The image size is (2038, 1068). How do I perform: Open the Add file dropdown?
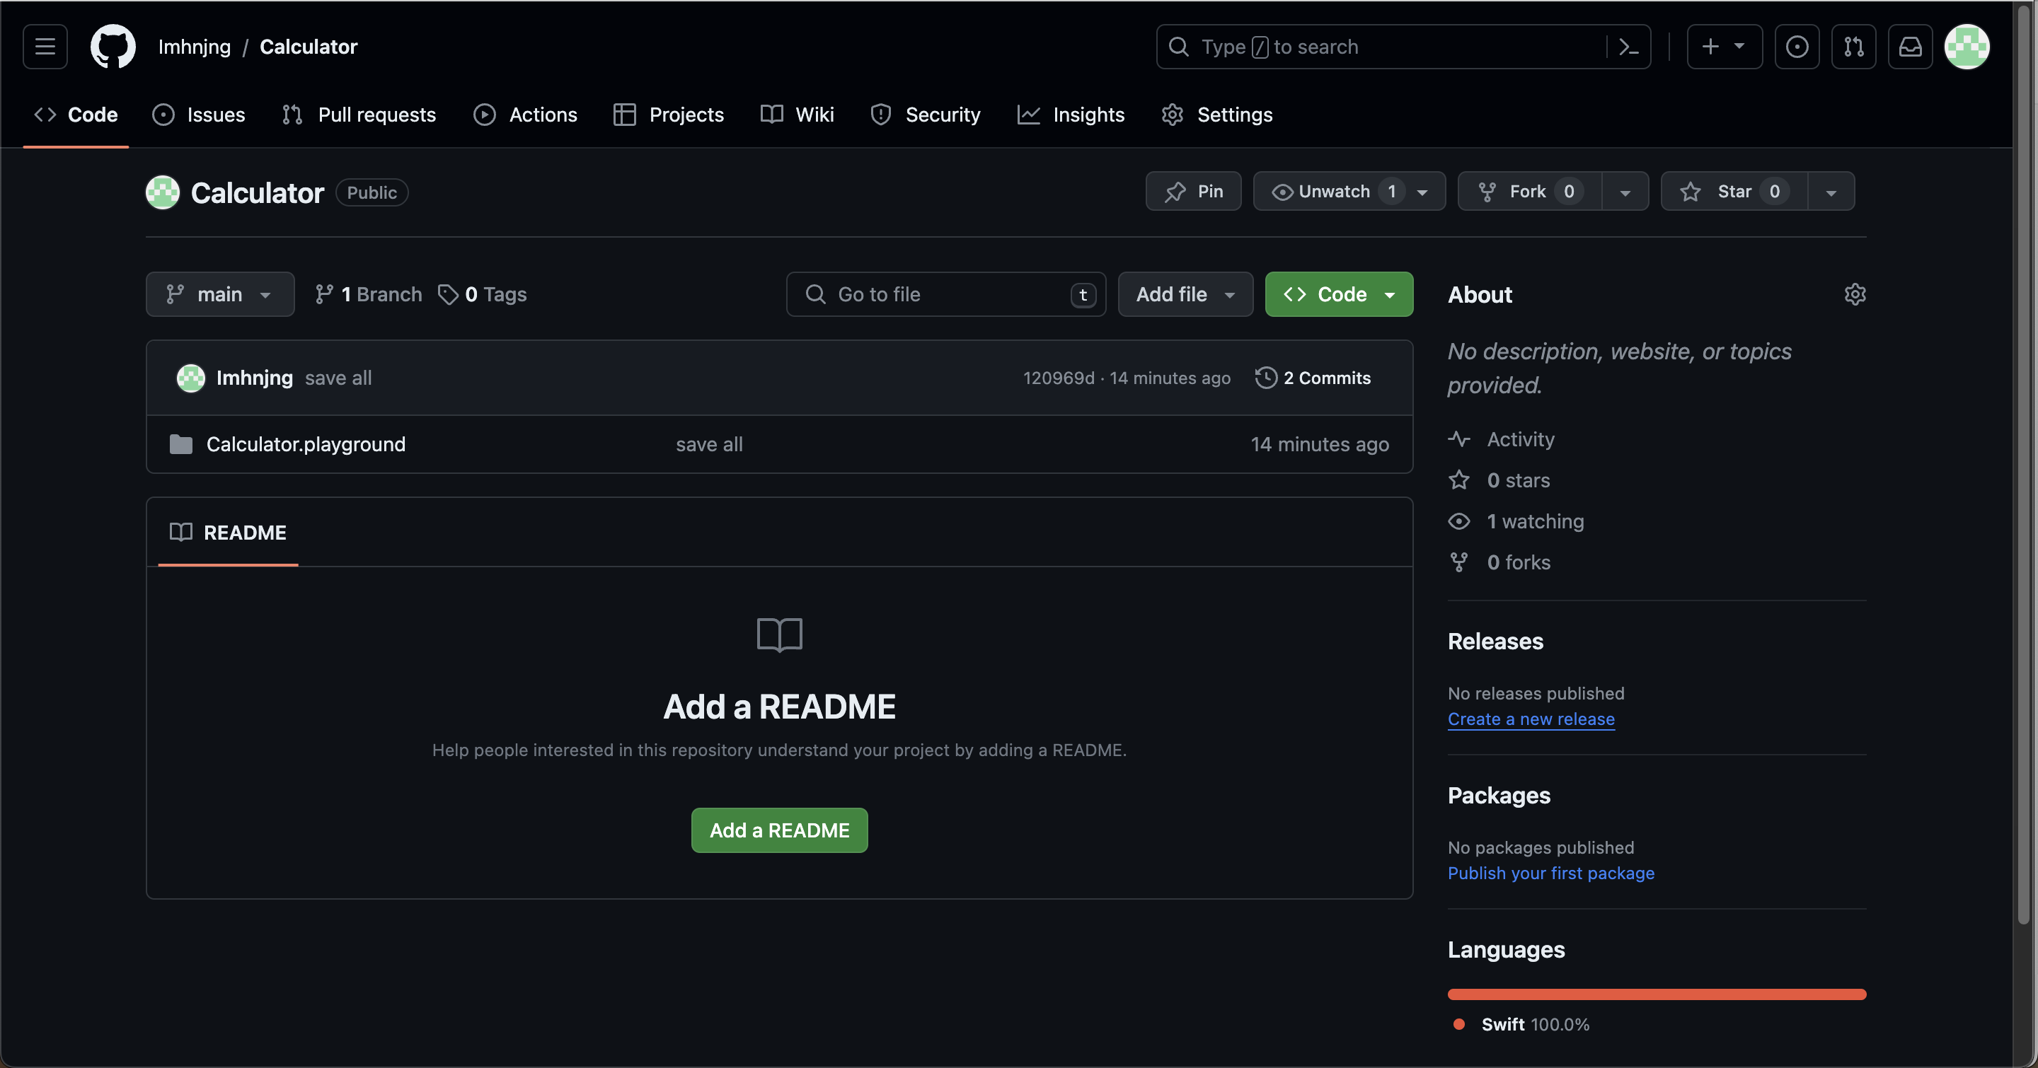[1185, 294]
